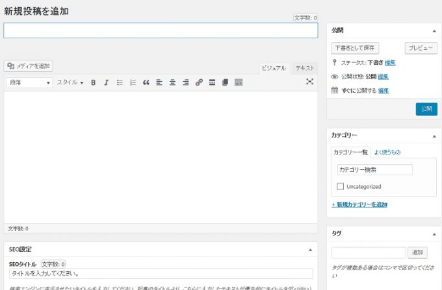Screen dimensions: 442x290
Task: Click the status pin icon
Action: (x=334, y=62)
